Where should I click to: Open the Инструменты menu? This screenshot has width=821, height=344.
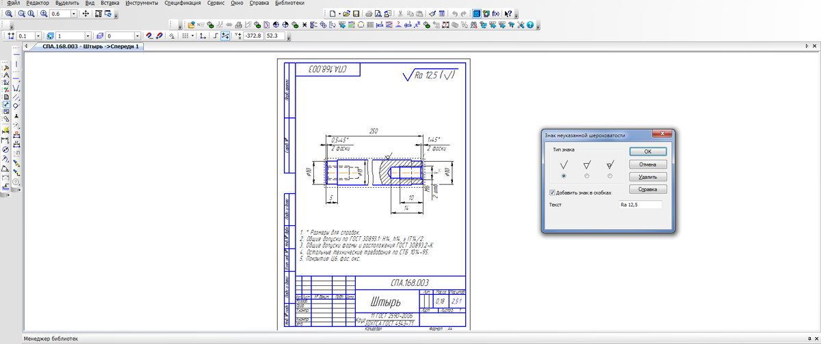click(142, 3)
